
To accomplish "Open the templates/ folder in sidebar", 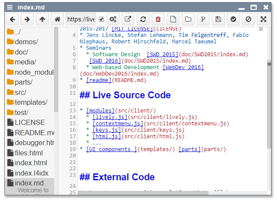I will coord(31,102).
